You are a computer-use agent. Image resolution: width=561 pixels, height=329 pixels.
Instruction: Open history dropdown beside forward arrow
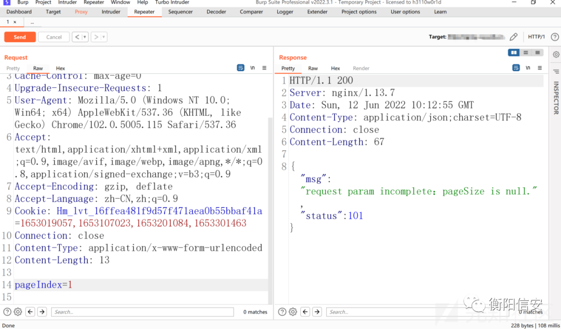coord(104,37)
